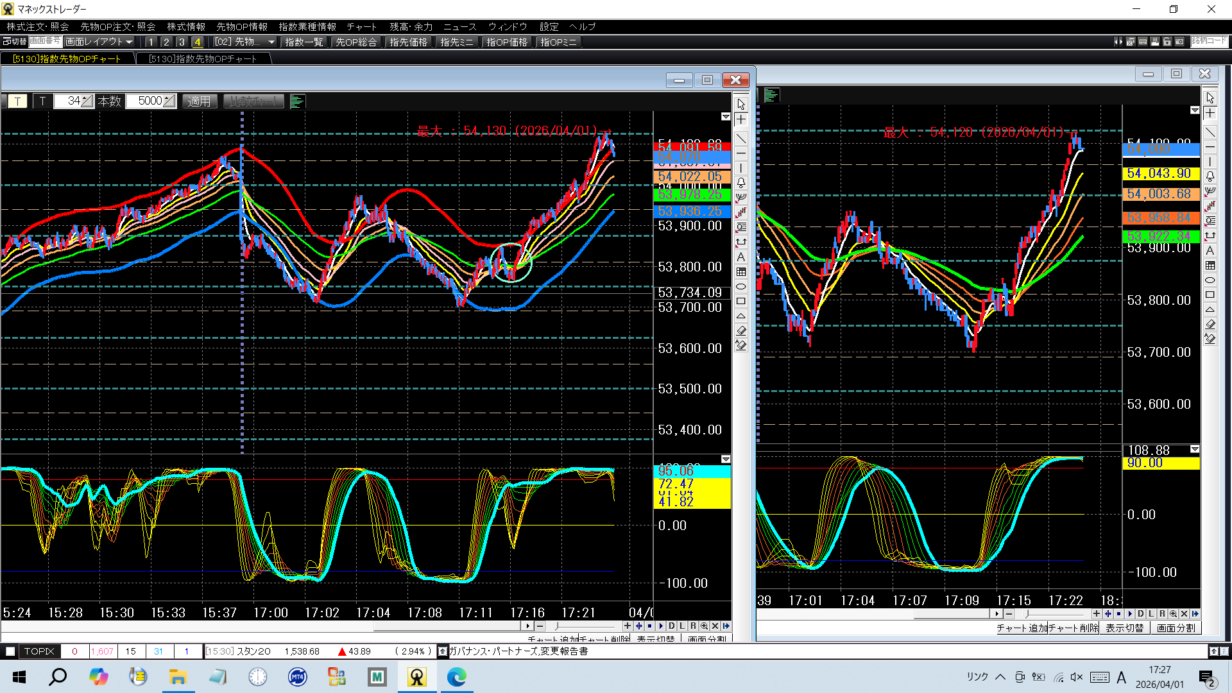
Task: Click the magnifier zoom icon below left chart
Action: [x=704, y=626]
